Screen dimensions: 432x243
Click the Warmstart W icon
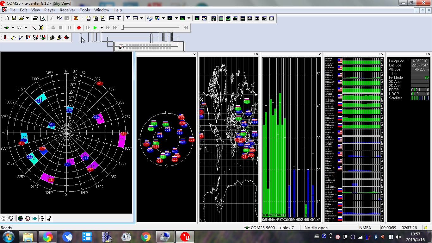point(14,37)
